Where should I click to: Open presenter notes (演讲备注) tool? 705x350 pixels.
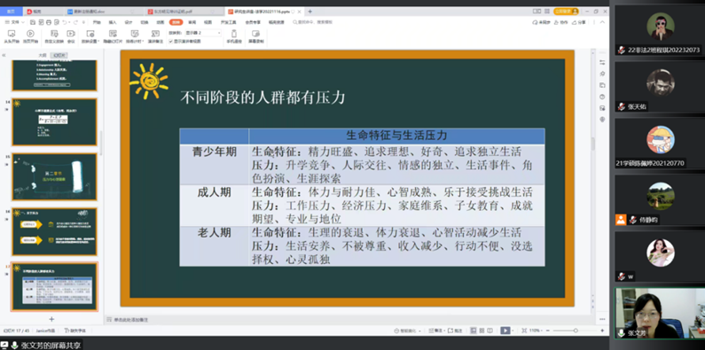(x=155, y=36)
